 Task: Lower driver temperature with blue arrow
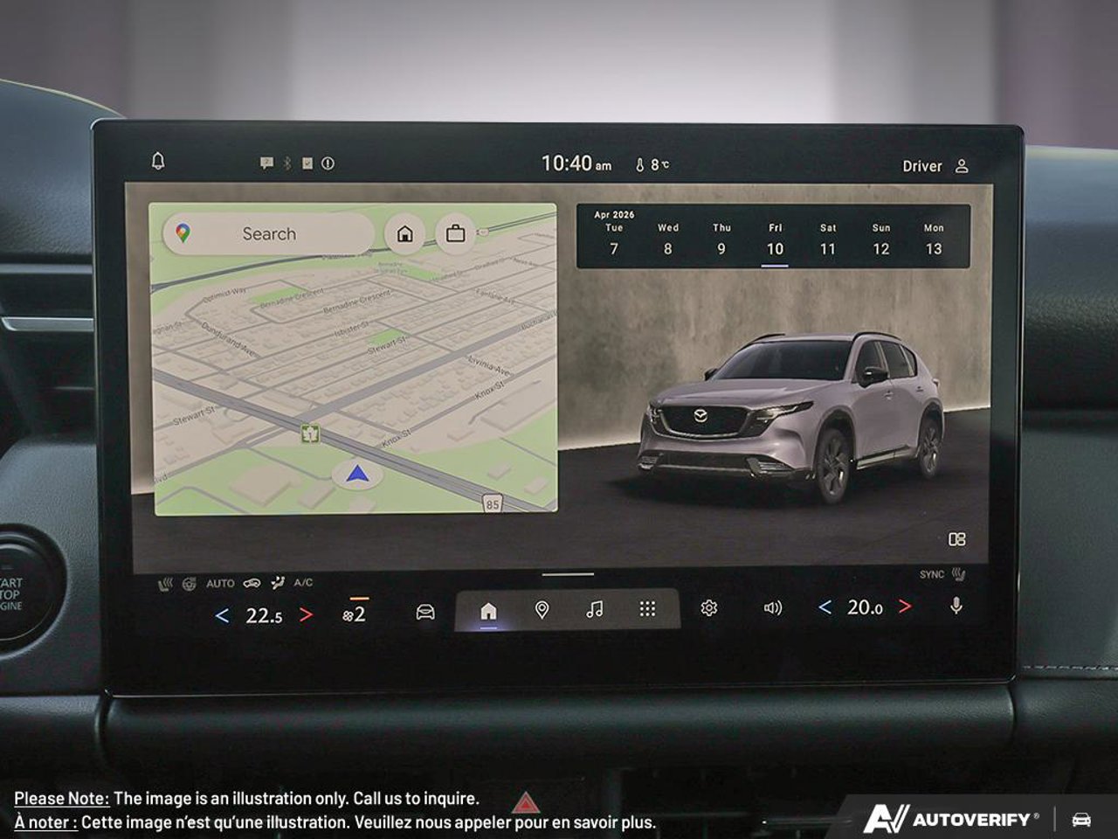222,615
